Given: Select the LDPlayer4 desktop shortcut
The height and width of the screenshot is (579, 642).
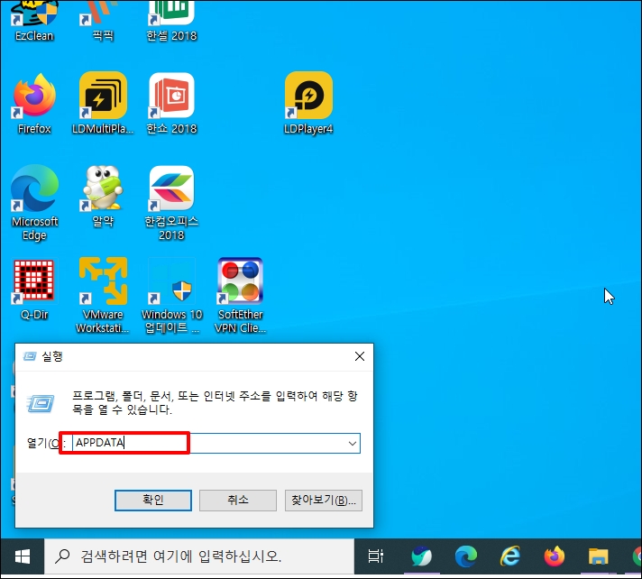Looking at the screenshot, I should tap(308, 103).
